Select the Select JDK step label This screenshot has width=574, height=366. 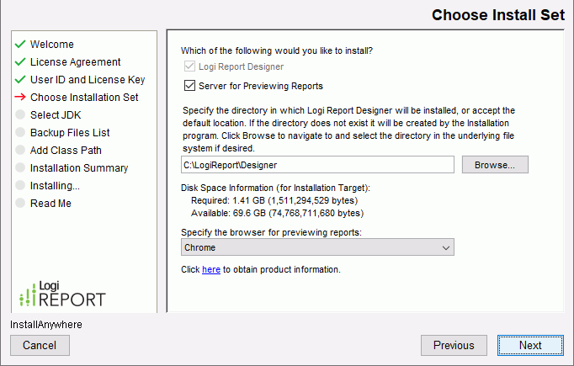tap(56, 115)
